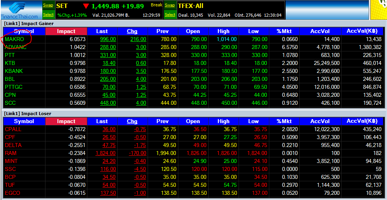Image resolution: width=387 pixels, height=200 pixels.
Task: Click the SET value Val. 21,026.79M
Action: click(x=111, y=15)
